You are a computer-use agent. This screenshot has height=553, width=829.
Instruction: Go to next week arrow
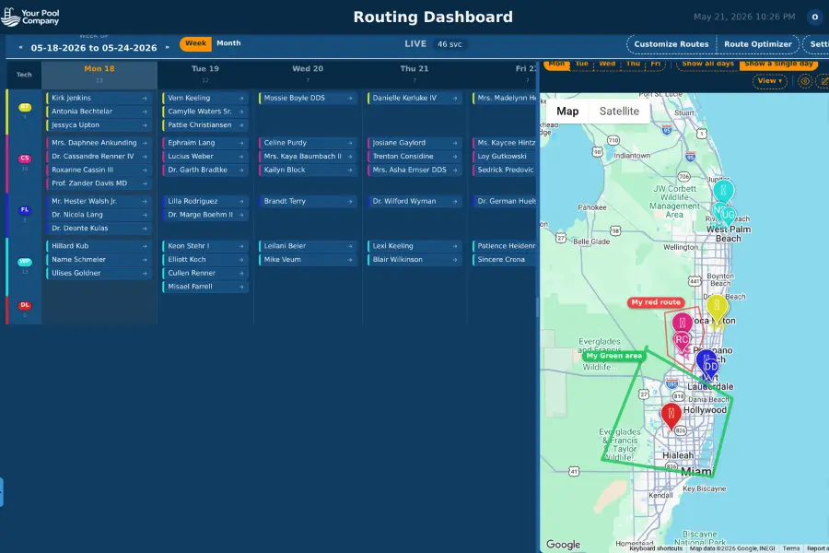(167, 48)
